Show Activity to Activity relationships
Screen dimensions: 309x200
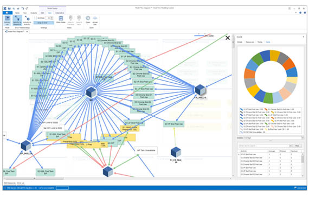pyautogui.click(x=27, y=20)
